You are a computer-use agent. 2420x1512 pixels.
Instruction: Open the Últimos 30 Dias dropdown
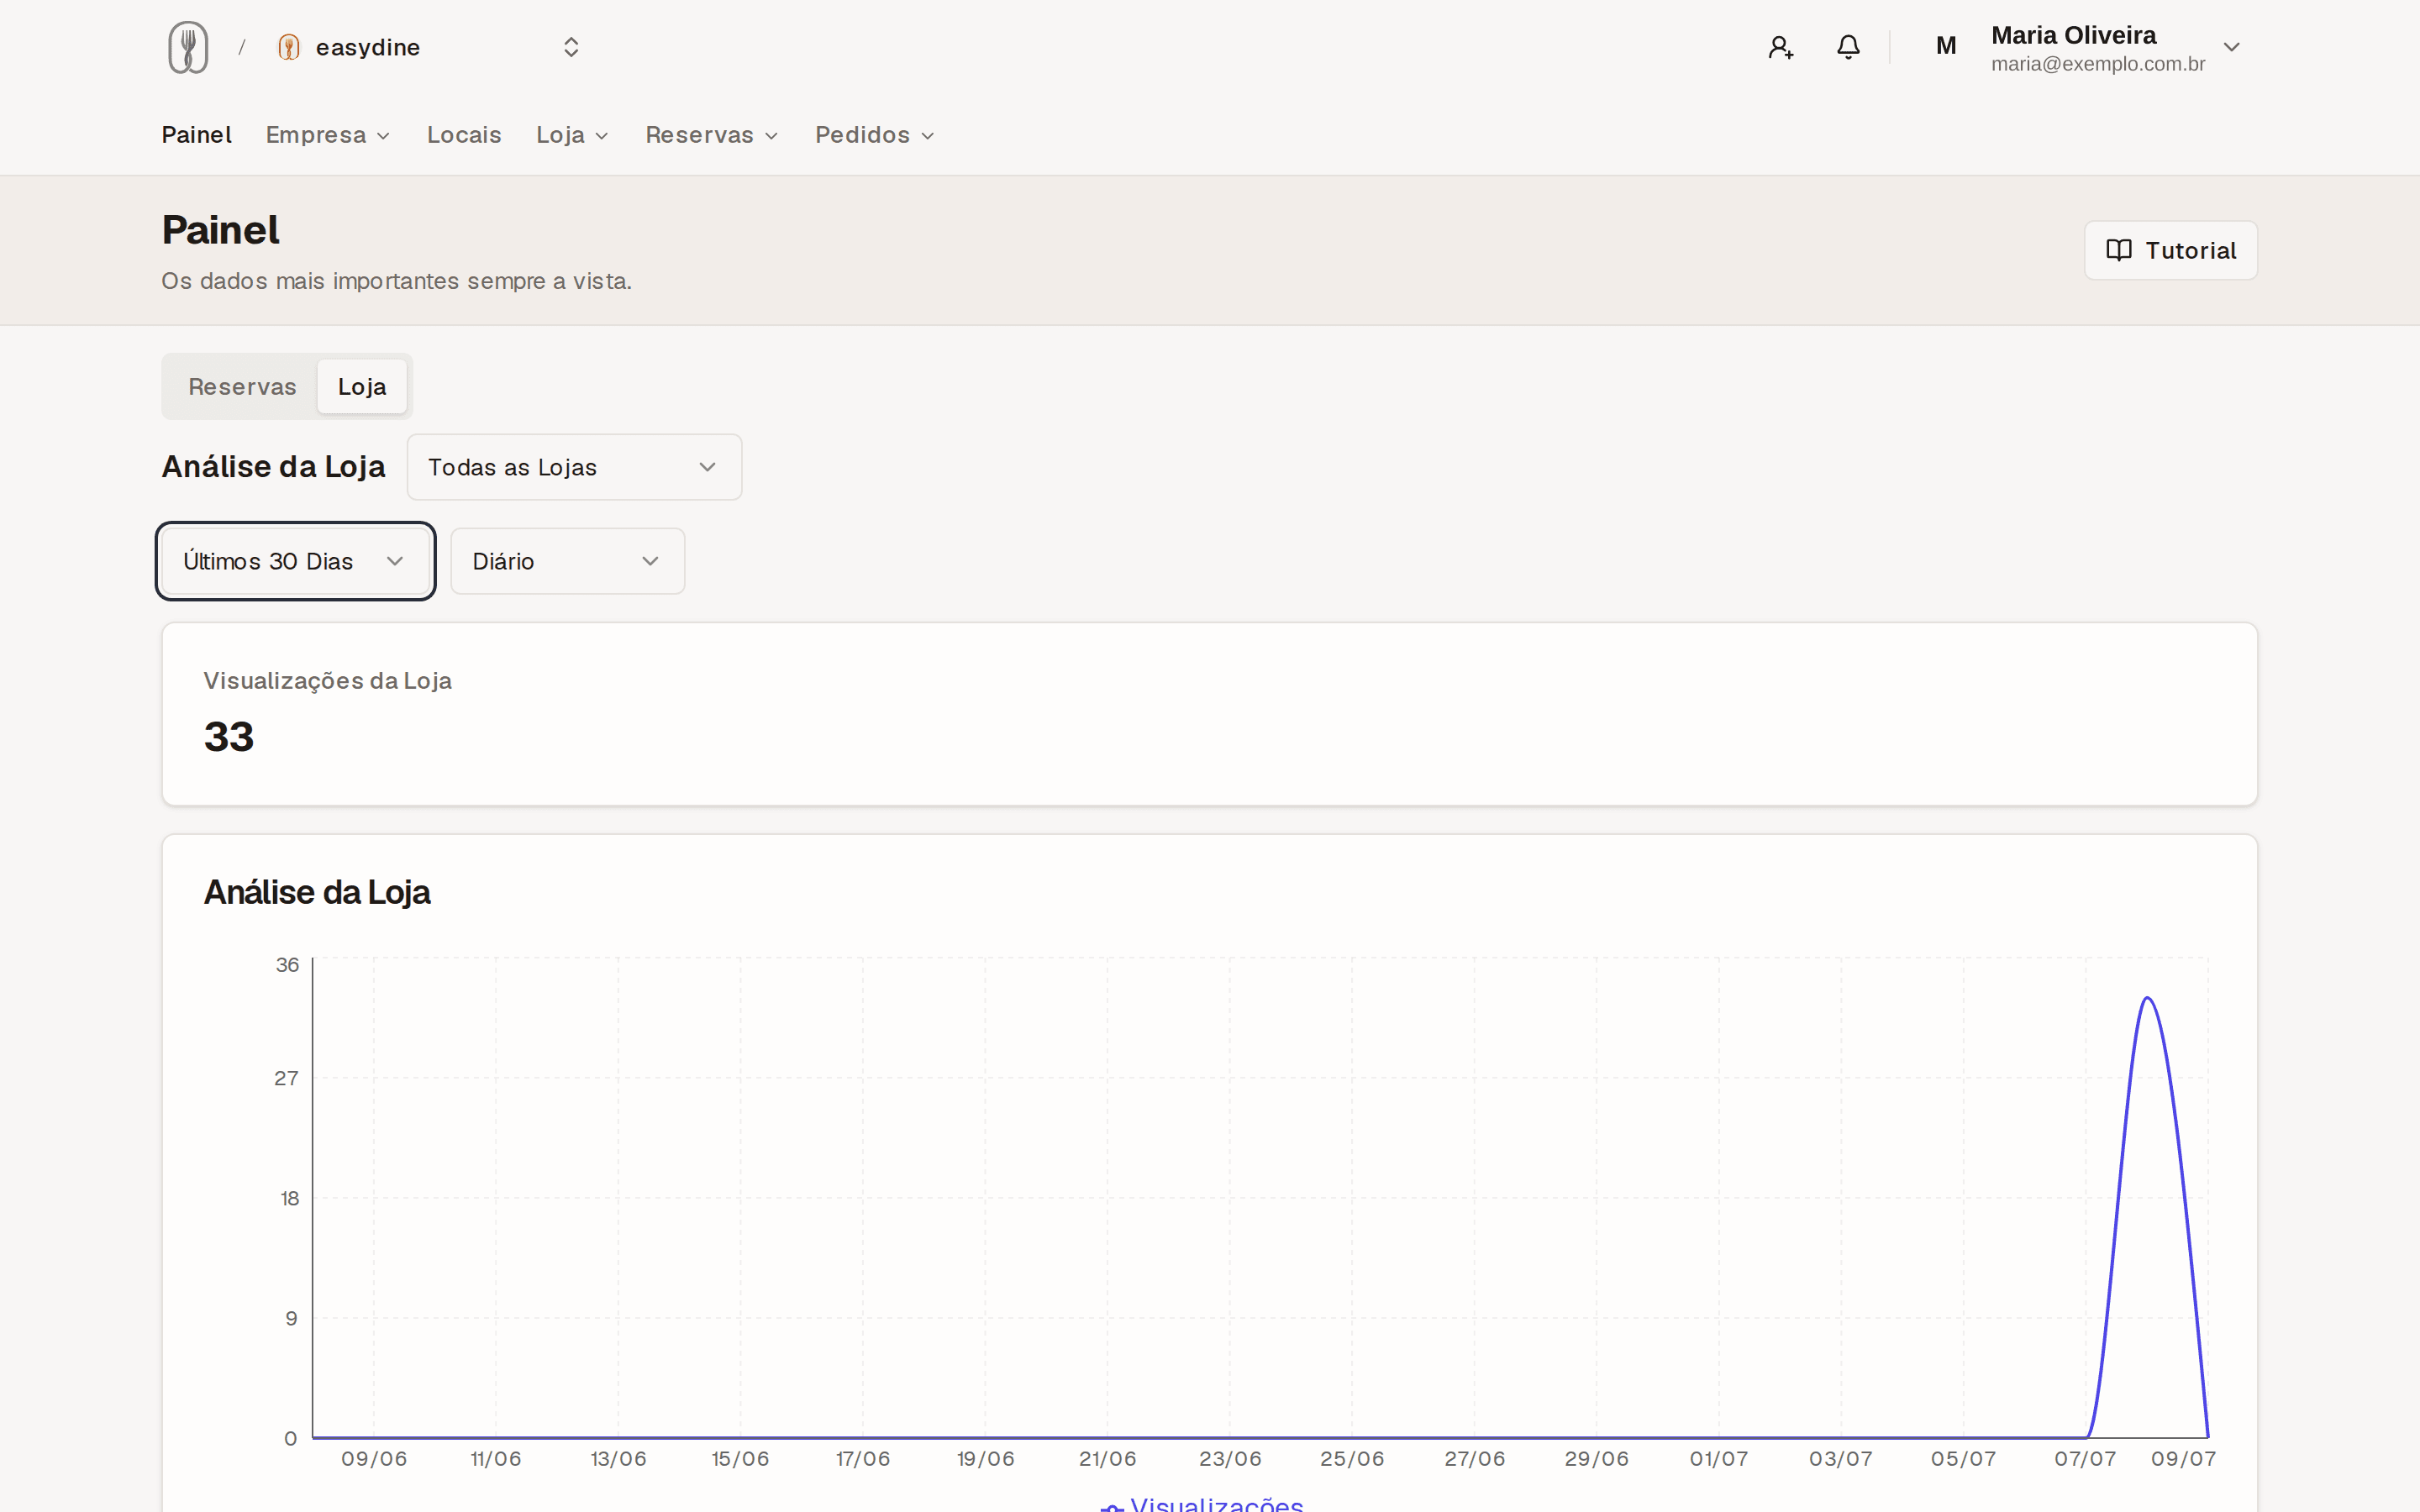(295, 561)
